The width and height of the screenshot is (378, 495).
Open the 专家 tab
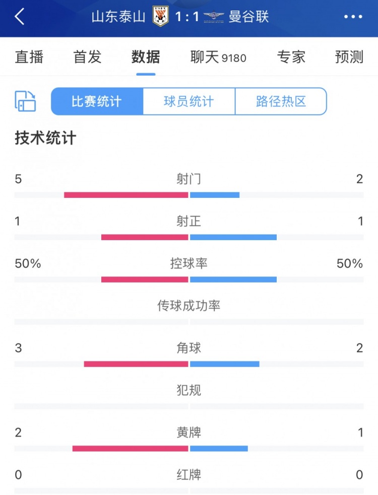point(291,57)
